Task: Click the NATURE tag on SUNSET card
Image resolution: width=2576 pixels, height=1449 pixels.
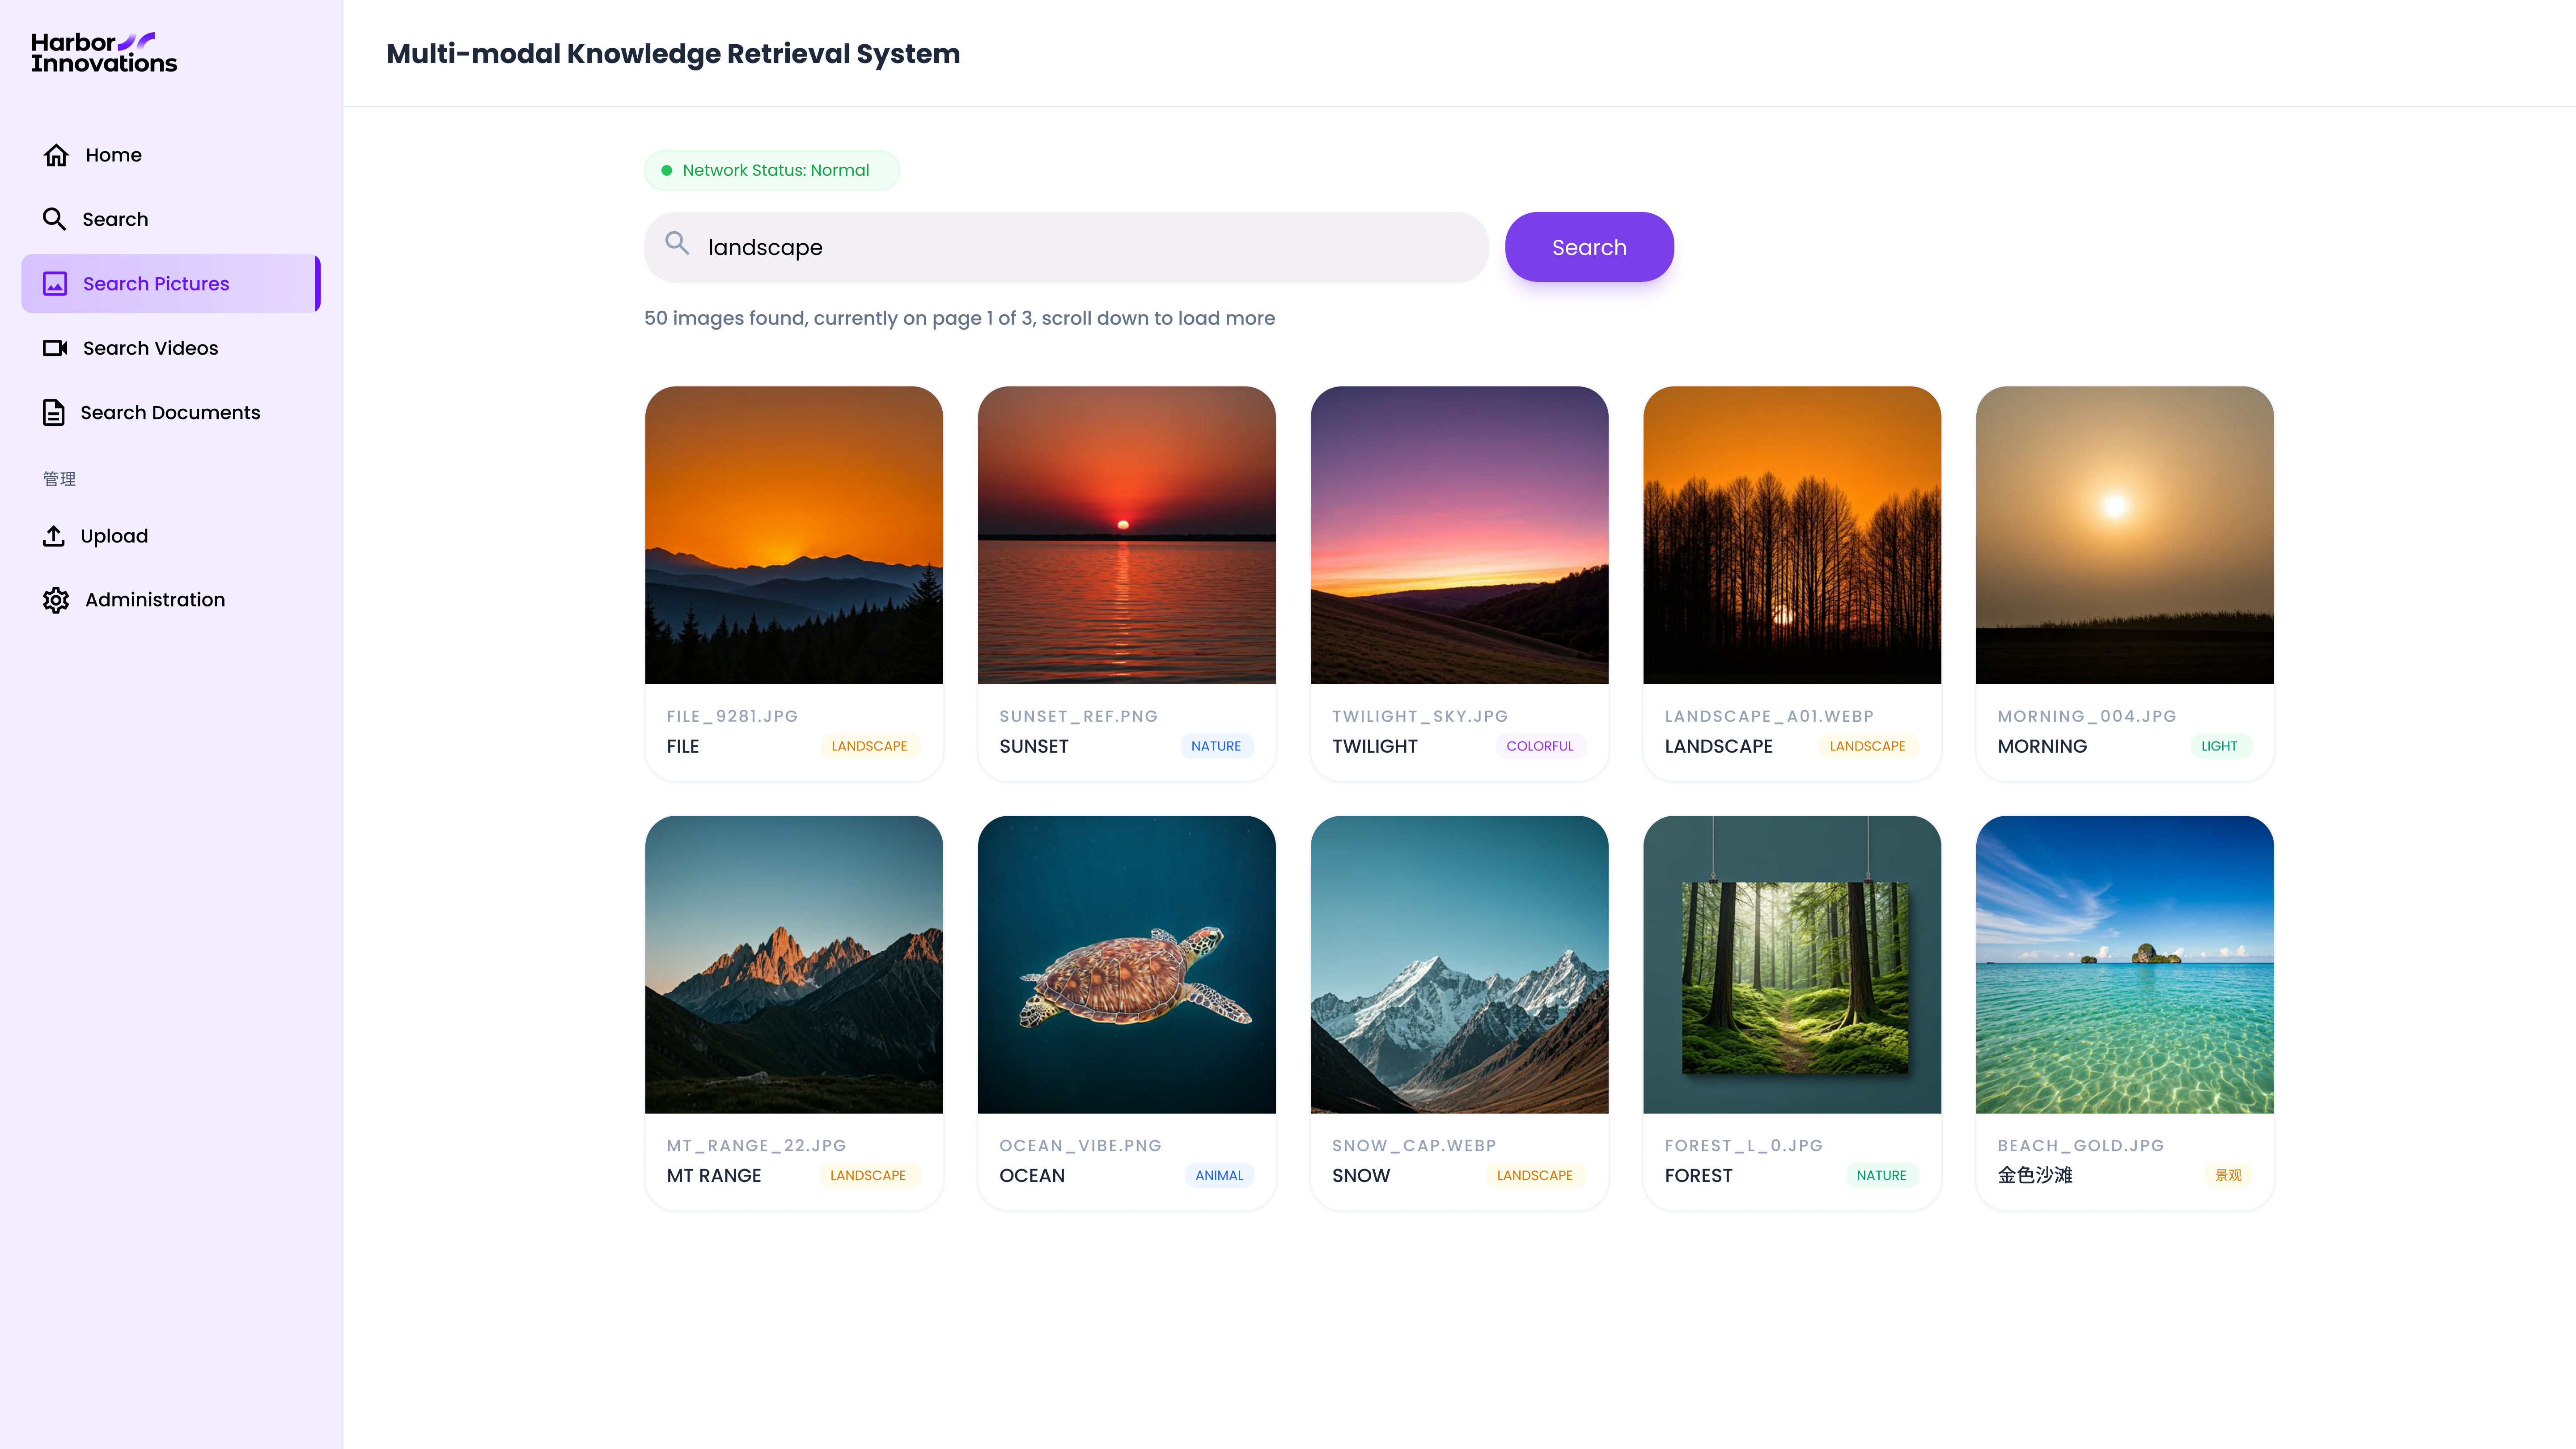Action: 1216,746
